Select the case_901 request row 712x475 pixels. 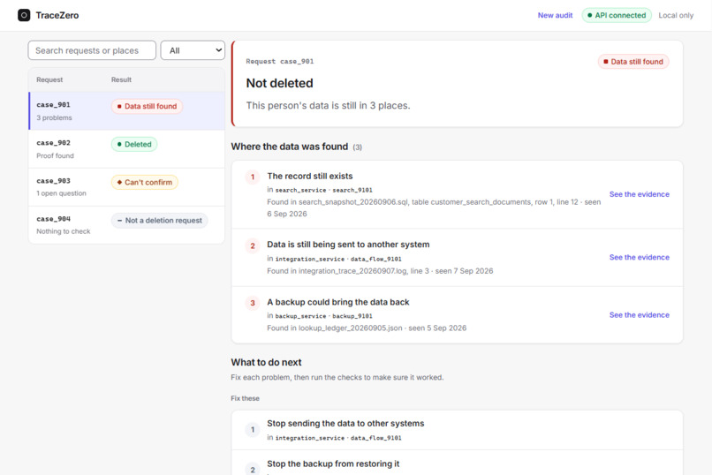pos(126,110)
